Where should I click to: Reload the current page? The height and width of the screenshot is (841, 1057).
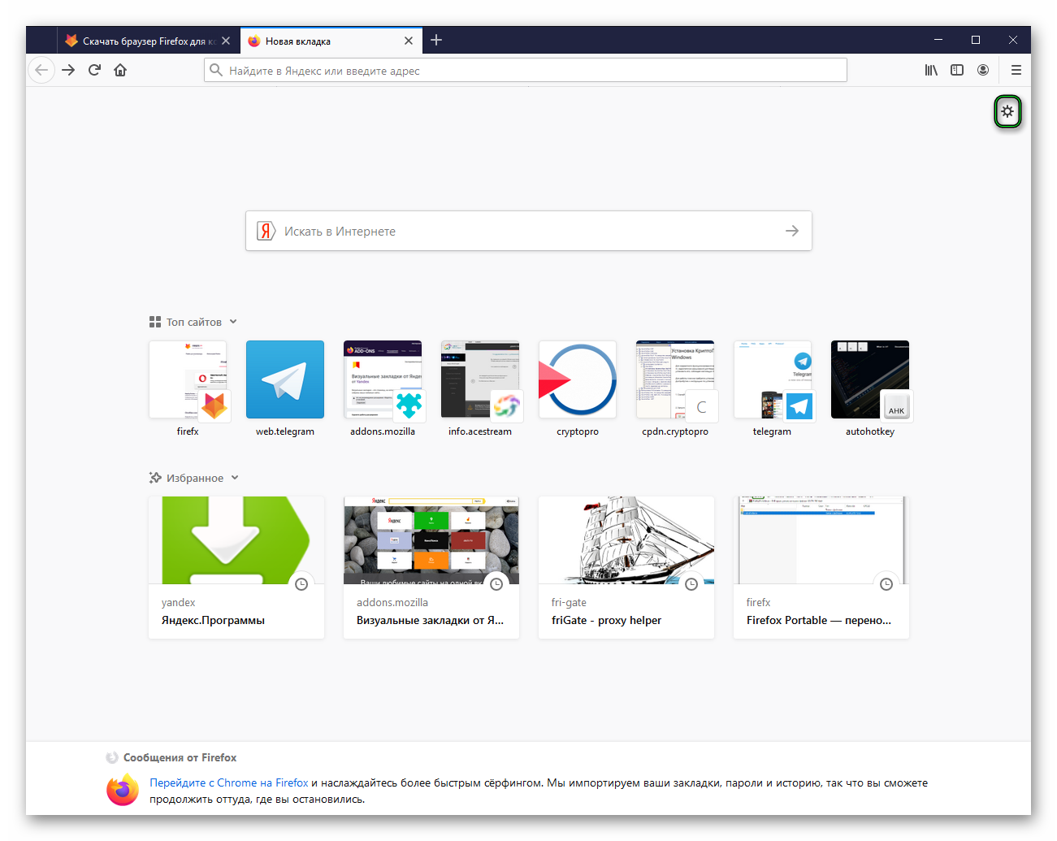(94, 70)
